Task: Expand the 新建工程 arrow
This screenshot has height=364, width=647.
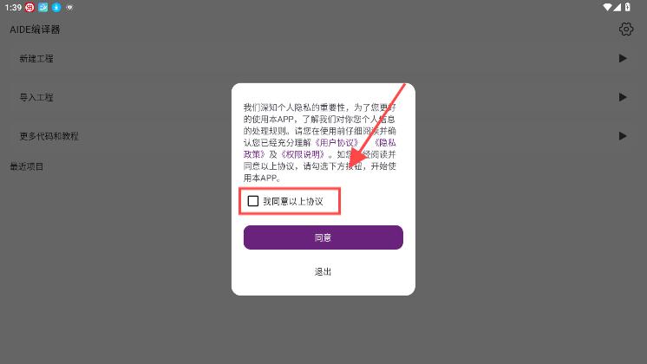Action: click(x=623, y=58)
